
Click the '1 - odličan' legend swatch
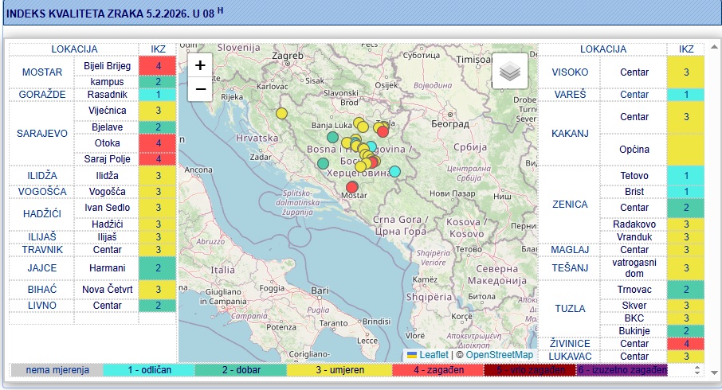149,370
